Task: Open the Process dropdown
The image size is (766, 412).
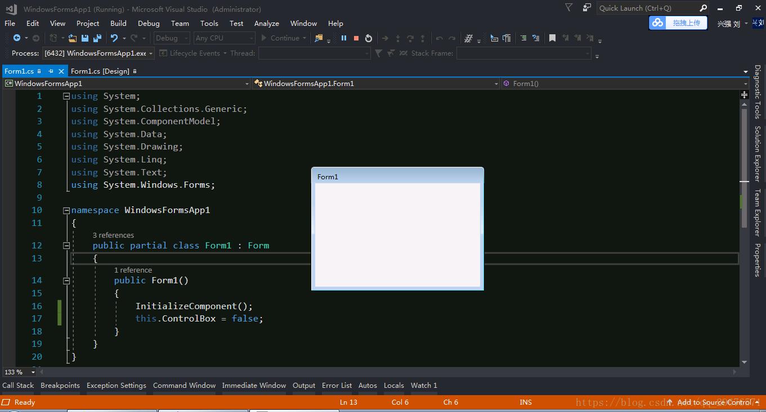Action: click(x=151, y=53)
